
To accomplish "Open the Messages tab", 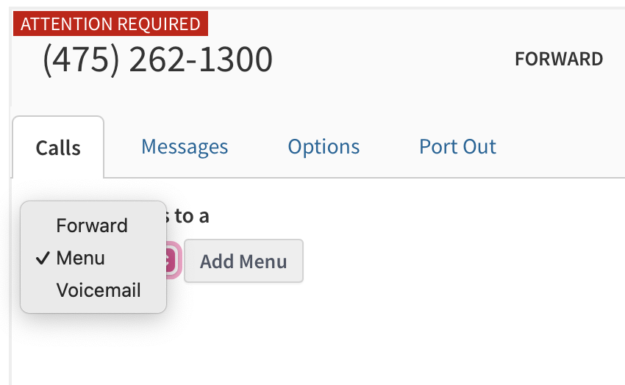I will tap(185, 147).
